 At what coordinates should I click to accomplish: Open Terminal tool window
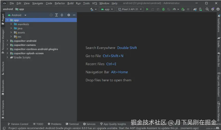[72, 124]
